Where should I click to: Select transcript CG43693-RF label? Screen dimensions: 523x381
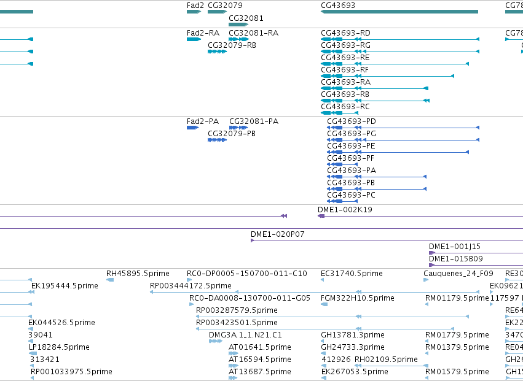coord(345,70)
